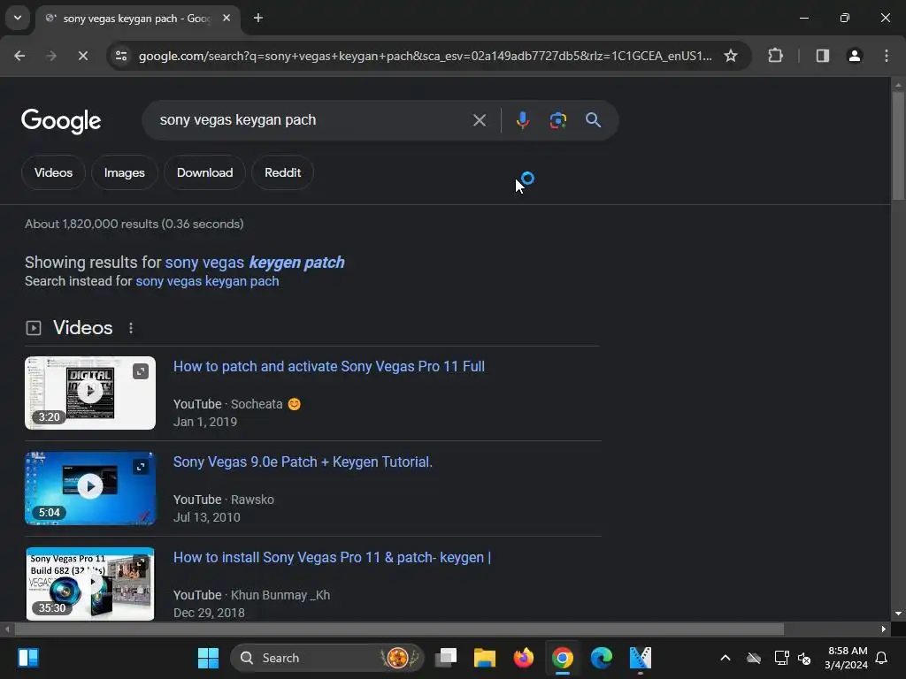Open the notifications bell
Image resolution: width=906 pixels, height=679 pixels.
882,658
